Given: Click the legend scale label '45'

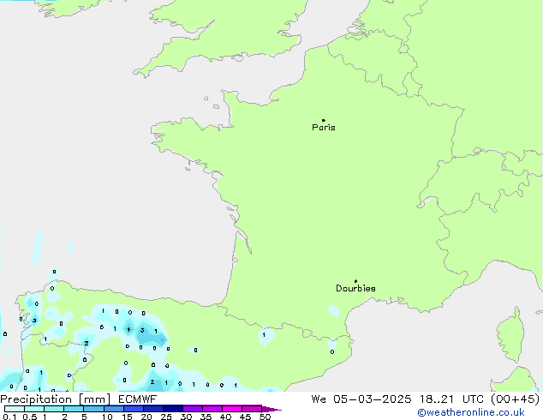Looking at the screenshot, I should [x=245, y=417].
